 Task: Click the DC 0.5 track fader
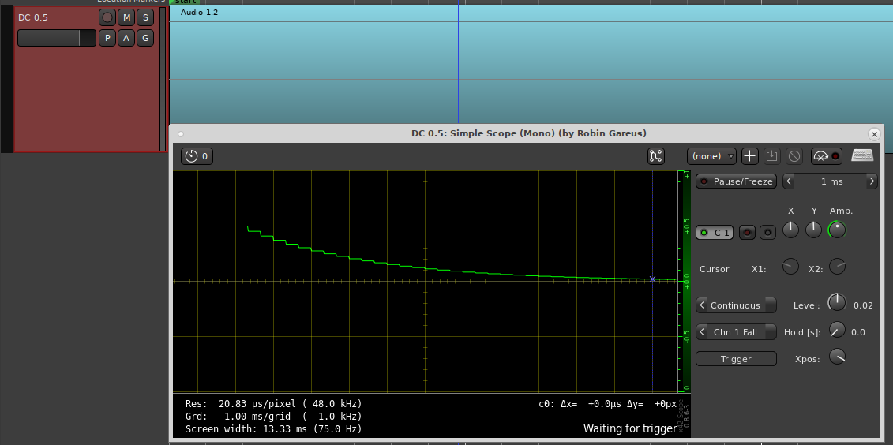[x=56, y=38]
